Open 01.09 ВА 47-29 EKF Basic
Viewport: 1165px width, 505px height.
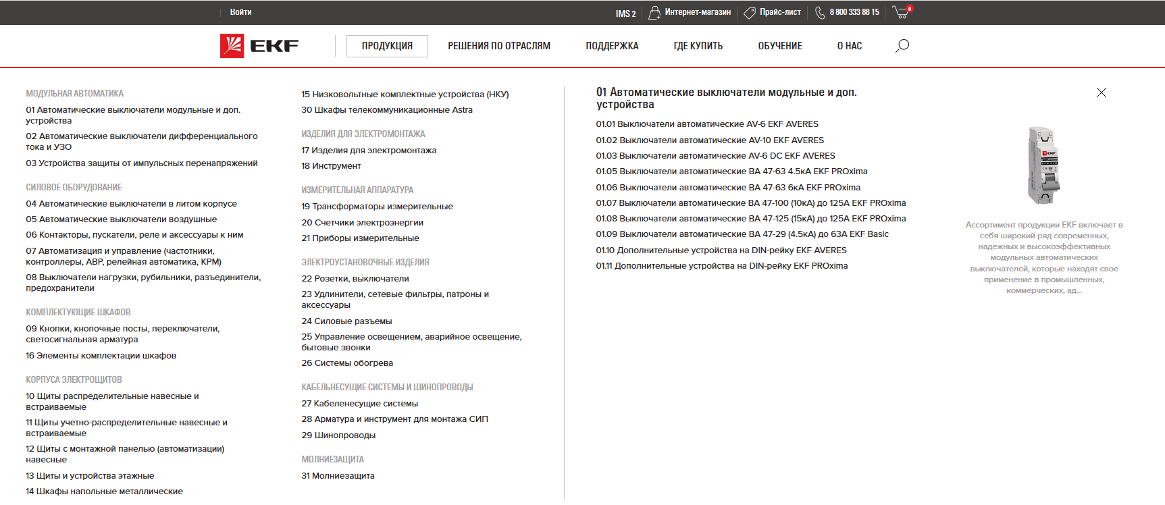[x=742, y=234]
